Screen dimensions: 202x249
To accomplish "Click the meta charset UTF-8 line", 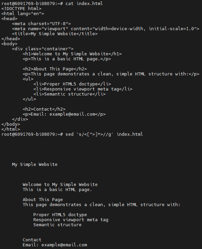I will [41, 24].
